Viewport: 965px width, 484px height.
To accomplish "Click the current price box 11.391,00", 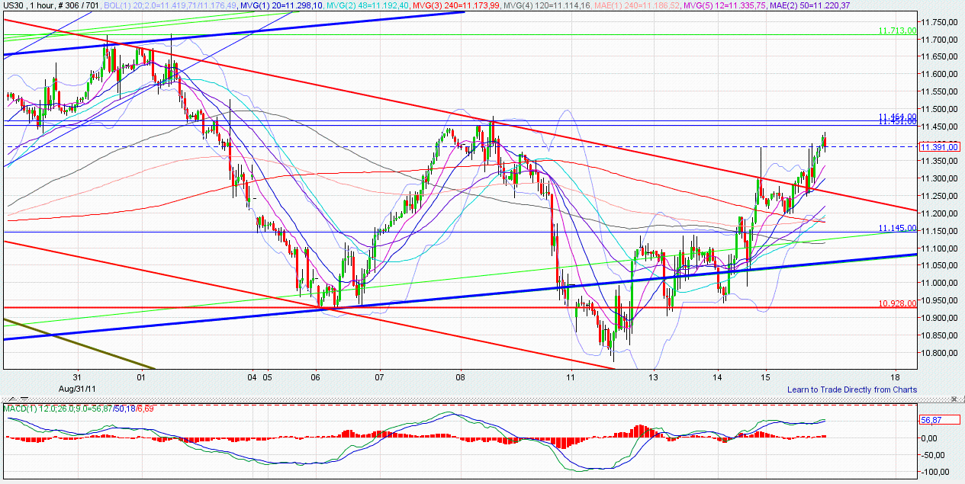I will tap(938, 146).
